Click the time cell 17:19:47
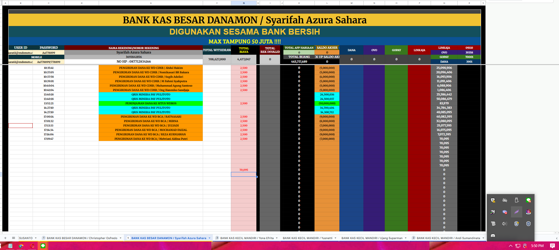Viewport: 559px width, 250px height. (x=49, y=139)
